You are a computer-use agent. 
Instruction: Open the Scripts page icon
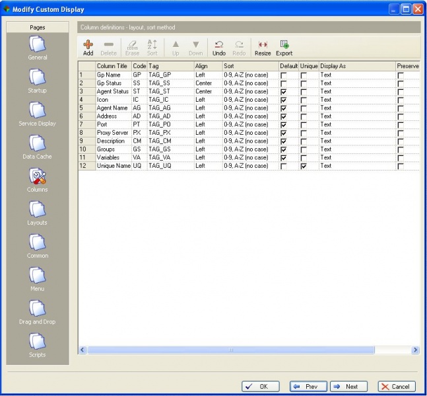pos(38,342)
